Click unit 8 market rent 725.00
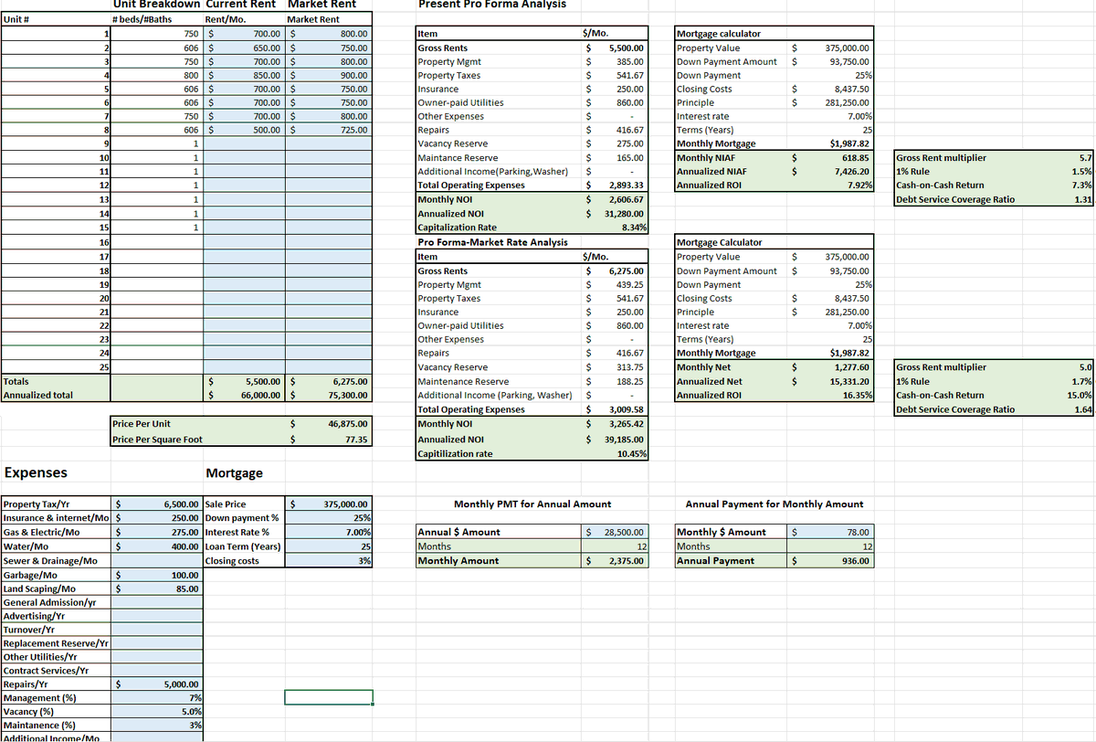This screenshot has height=742, width=1096. (x=328, y=130)
